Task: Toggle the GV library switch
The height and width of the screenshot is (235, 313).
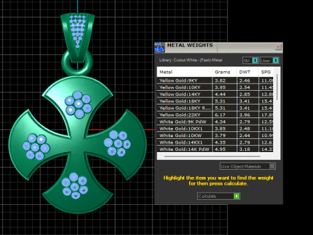Action: [250, 61]
